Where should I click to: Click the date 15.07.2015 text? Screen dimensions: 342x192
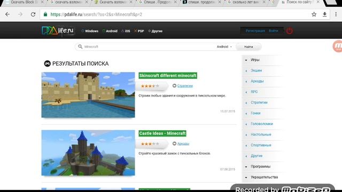pos(228,111)
